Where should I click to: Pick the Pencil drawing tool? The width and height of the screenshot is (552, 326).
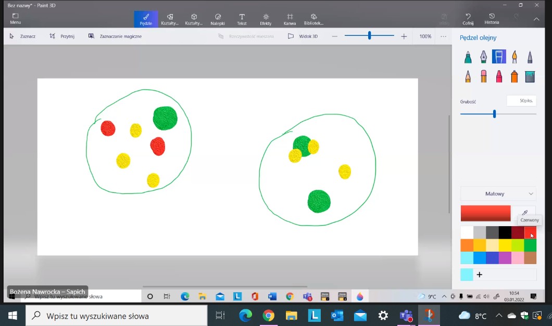coord(468,76)
